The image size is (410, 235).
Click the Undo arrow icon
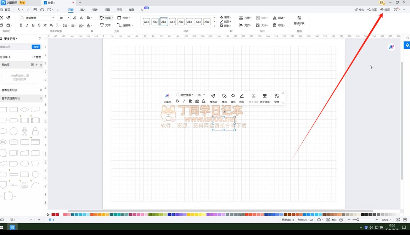coord(19,10)
